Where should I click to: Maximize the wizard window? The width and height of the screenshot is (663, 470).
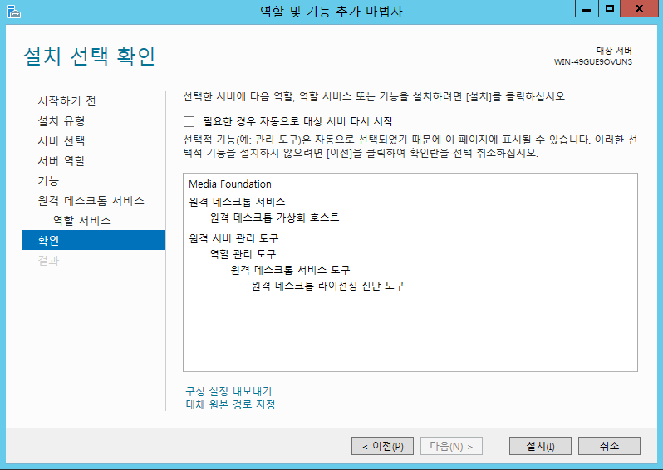point(609,9)
